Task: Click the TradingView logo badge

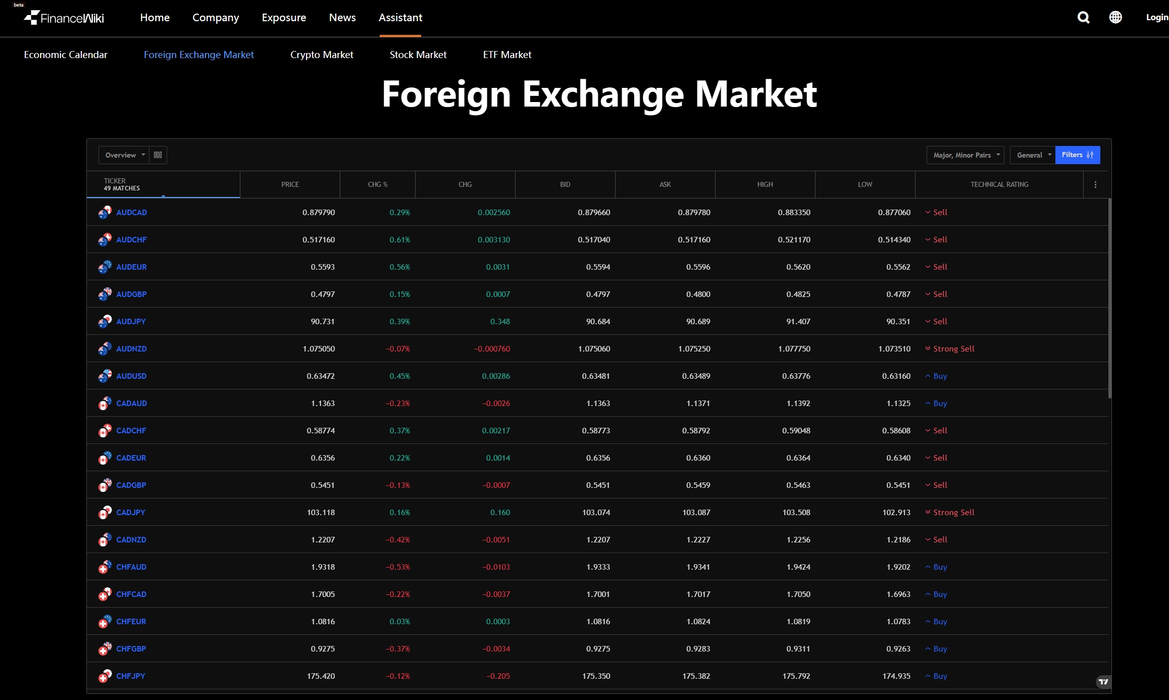Action: pos(1103,682)
